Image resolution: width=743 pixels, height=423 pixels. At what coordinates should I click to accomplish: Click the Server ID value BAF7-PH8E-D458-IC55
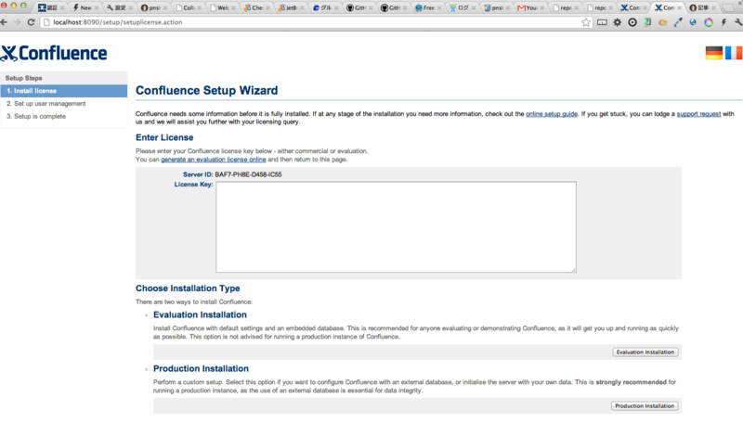pyautogui.click(x=248, y=174)
